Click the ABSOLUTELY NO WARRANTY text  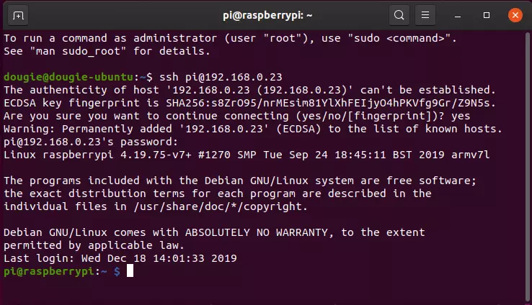257,232
